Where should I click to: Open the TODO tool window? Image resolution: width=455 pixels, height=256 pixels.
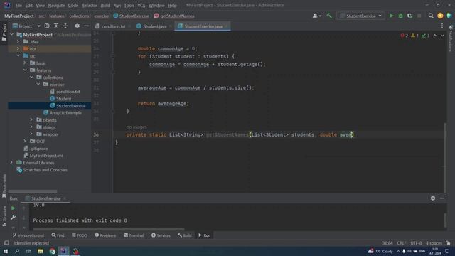pos(80,235)
